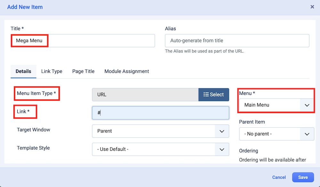The width and height of the screenshot is (320, 187).
Task: Close the Add New Item dialog
Action: (x=312, y=7)
